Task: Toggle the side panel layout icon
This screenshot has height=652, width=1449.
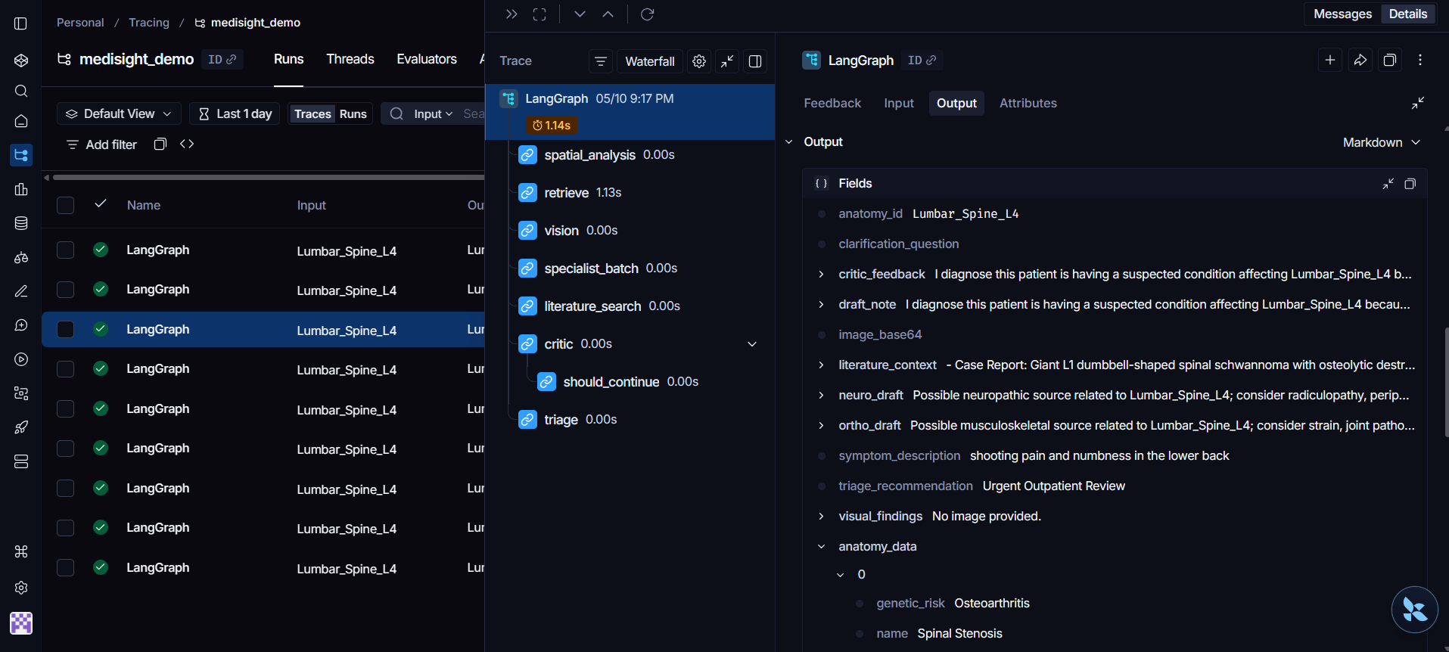Action: click(x=755, y=61)
